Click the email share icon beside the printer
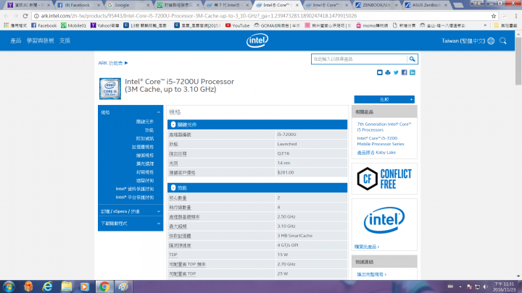 pyautogui.click(x=379, y=72)
